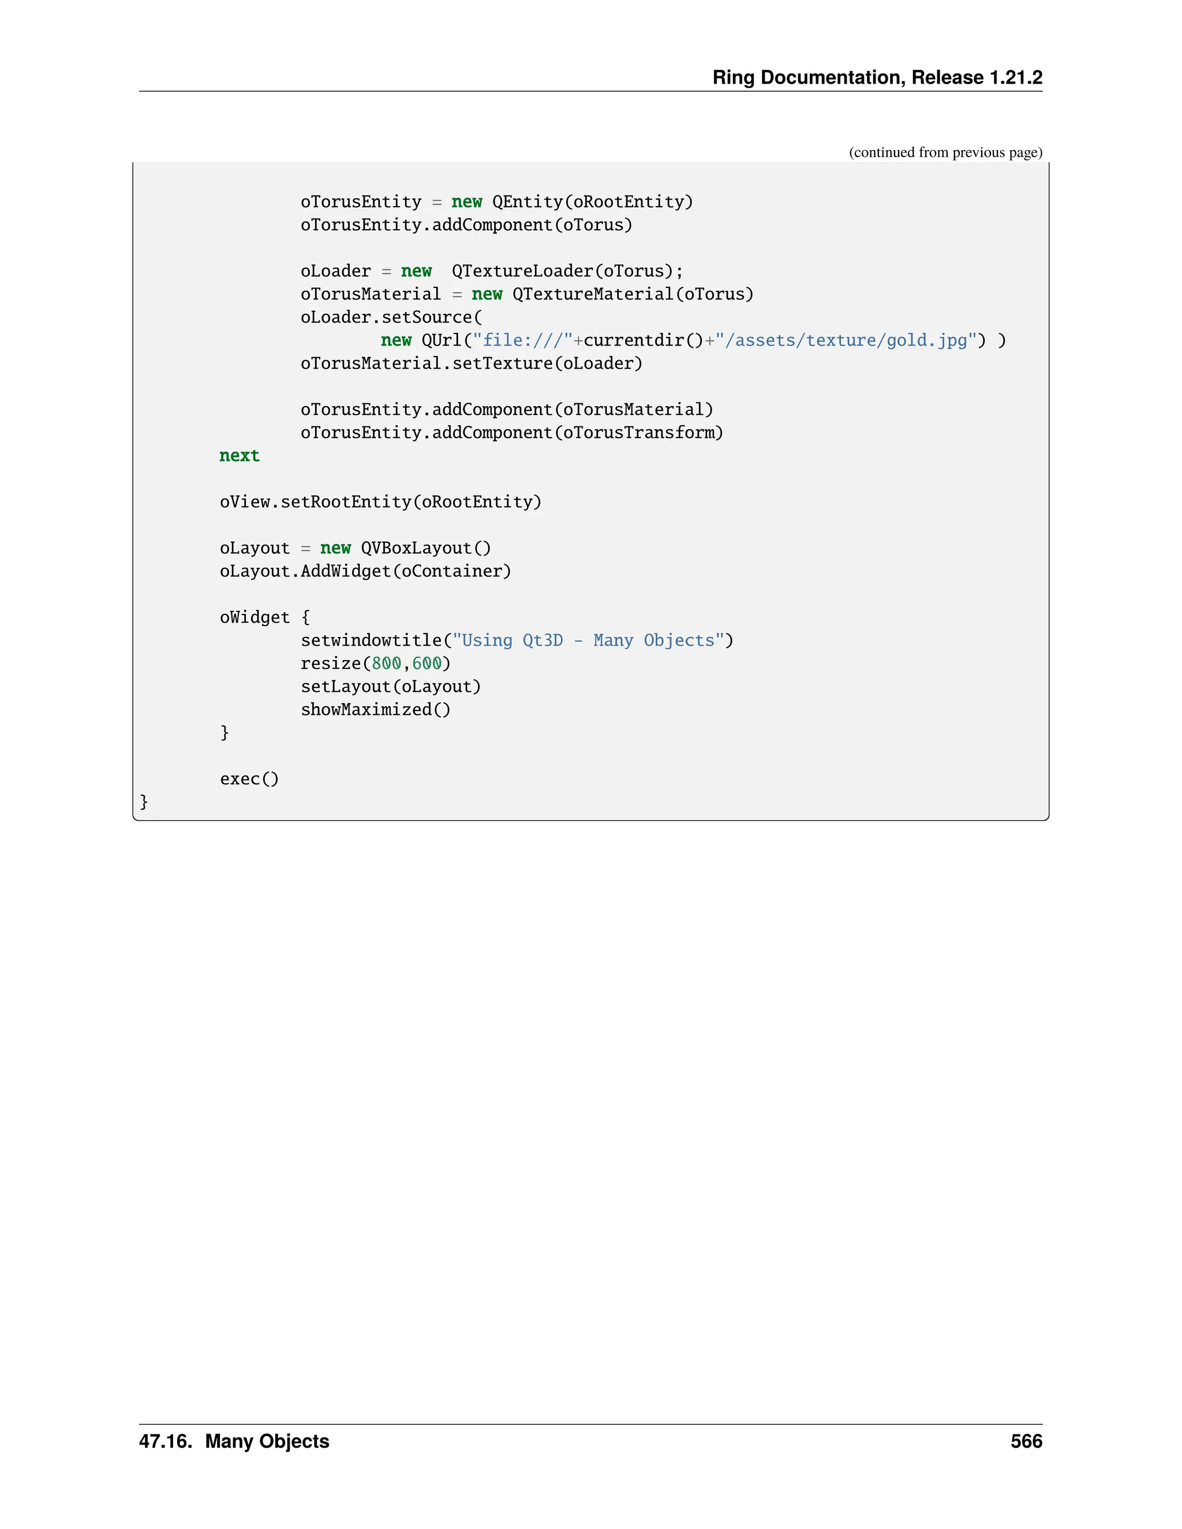This screenshot has width=1182, height=1529.
Task: Click the QTextureMaterial(oTorus) code line
Action: [x=526, y=294]
